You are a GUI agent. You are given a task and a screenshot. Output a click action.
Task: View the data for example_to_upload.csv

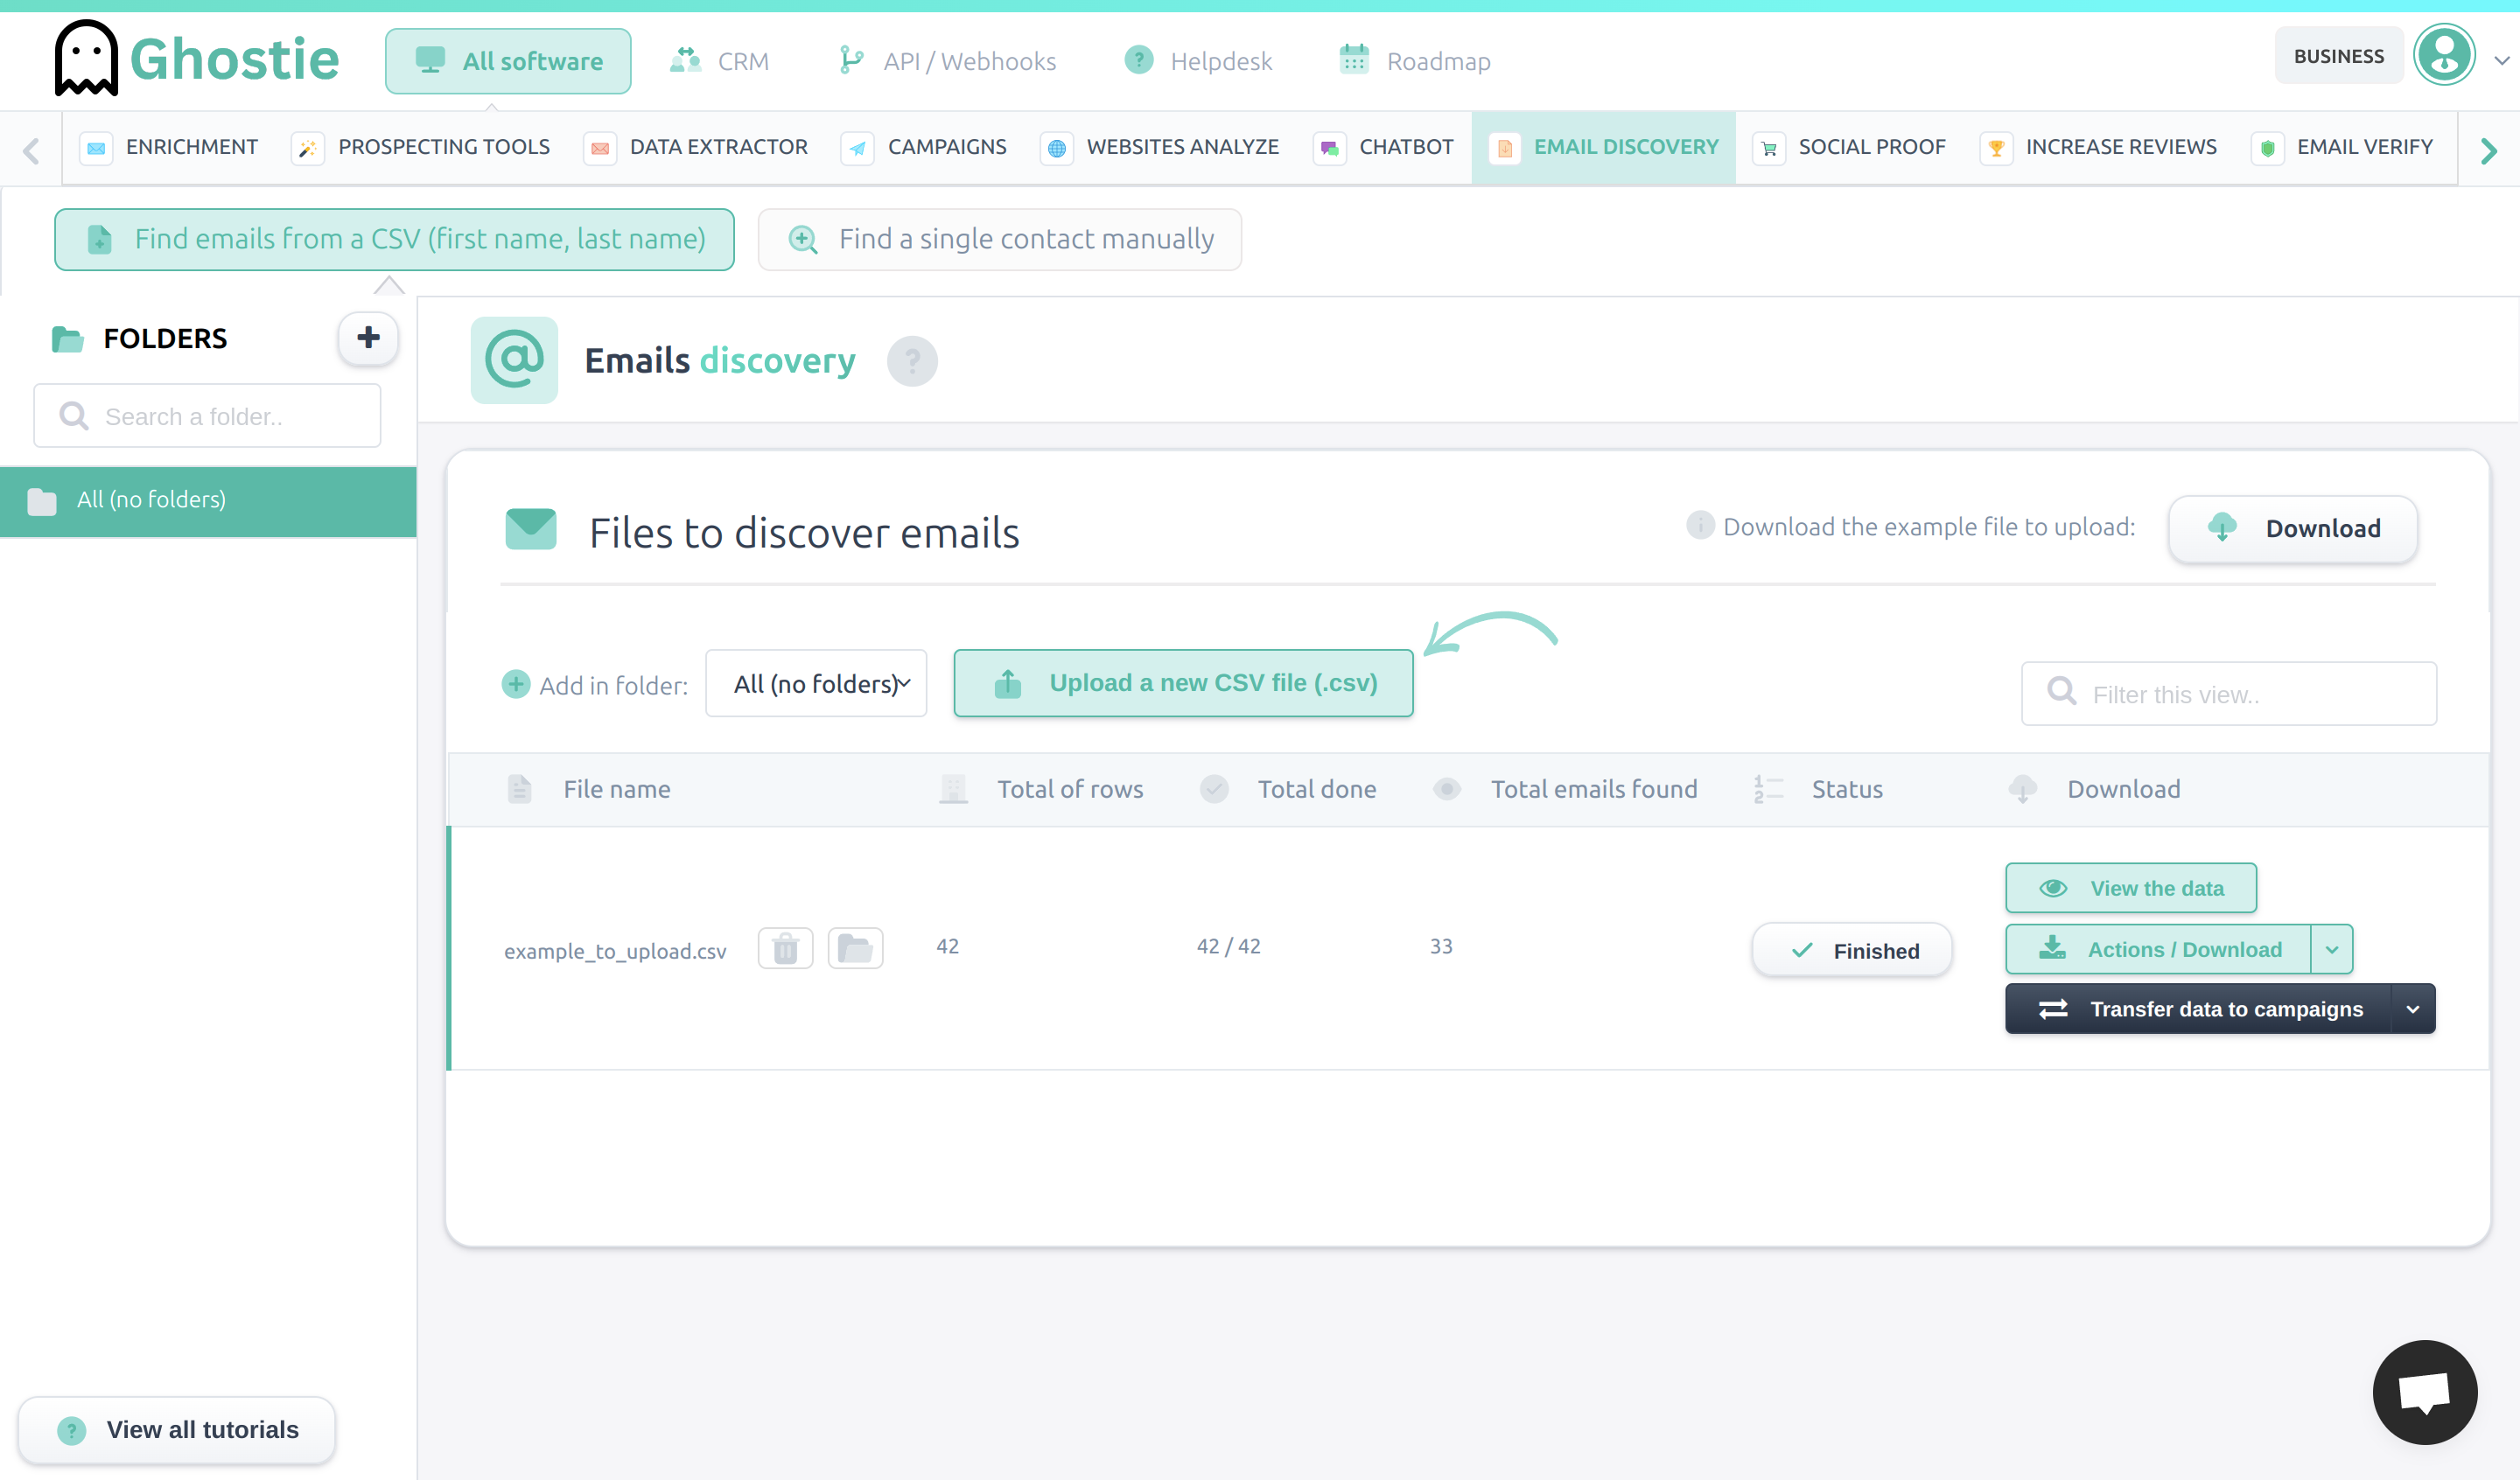click(x=2131, y=888)
